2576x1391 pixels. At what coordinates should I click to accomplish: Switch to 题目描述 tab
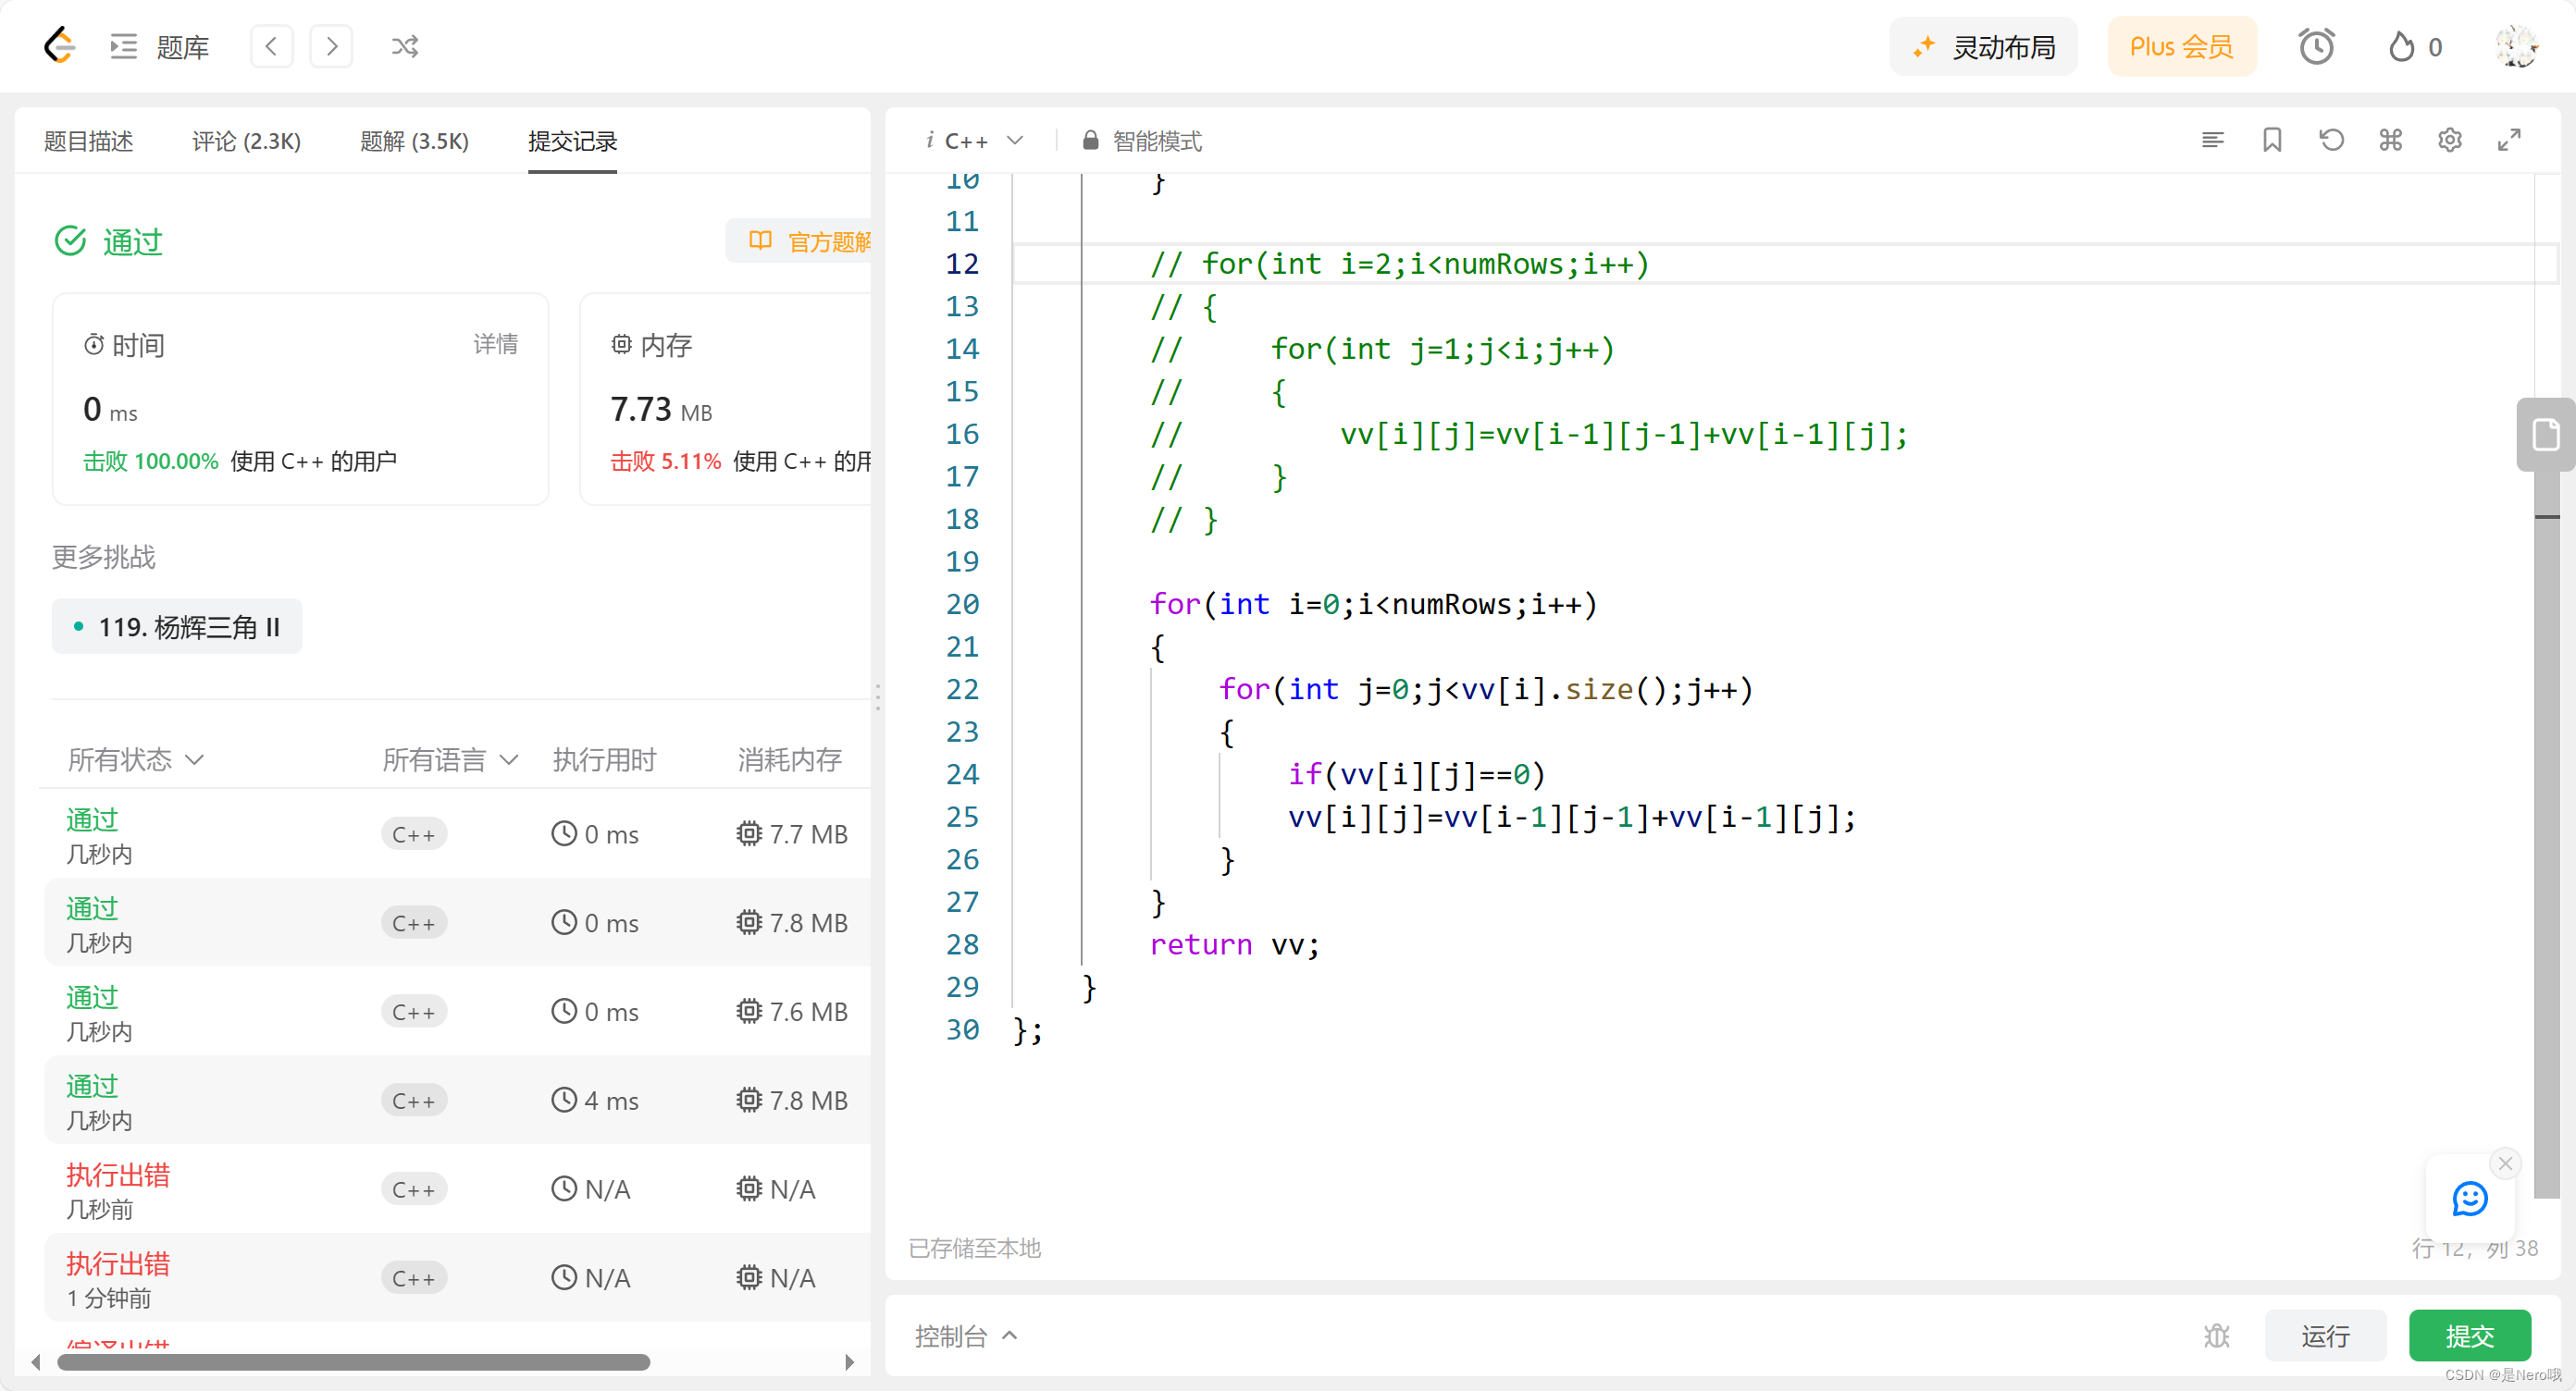88,141
